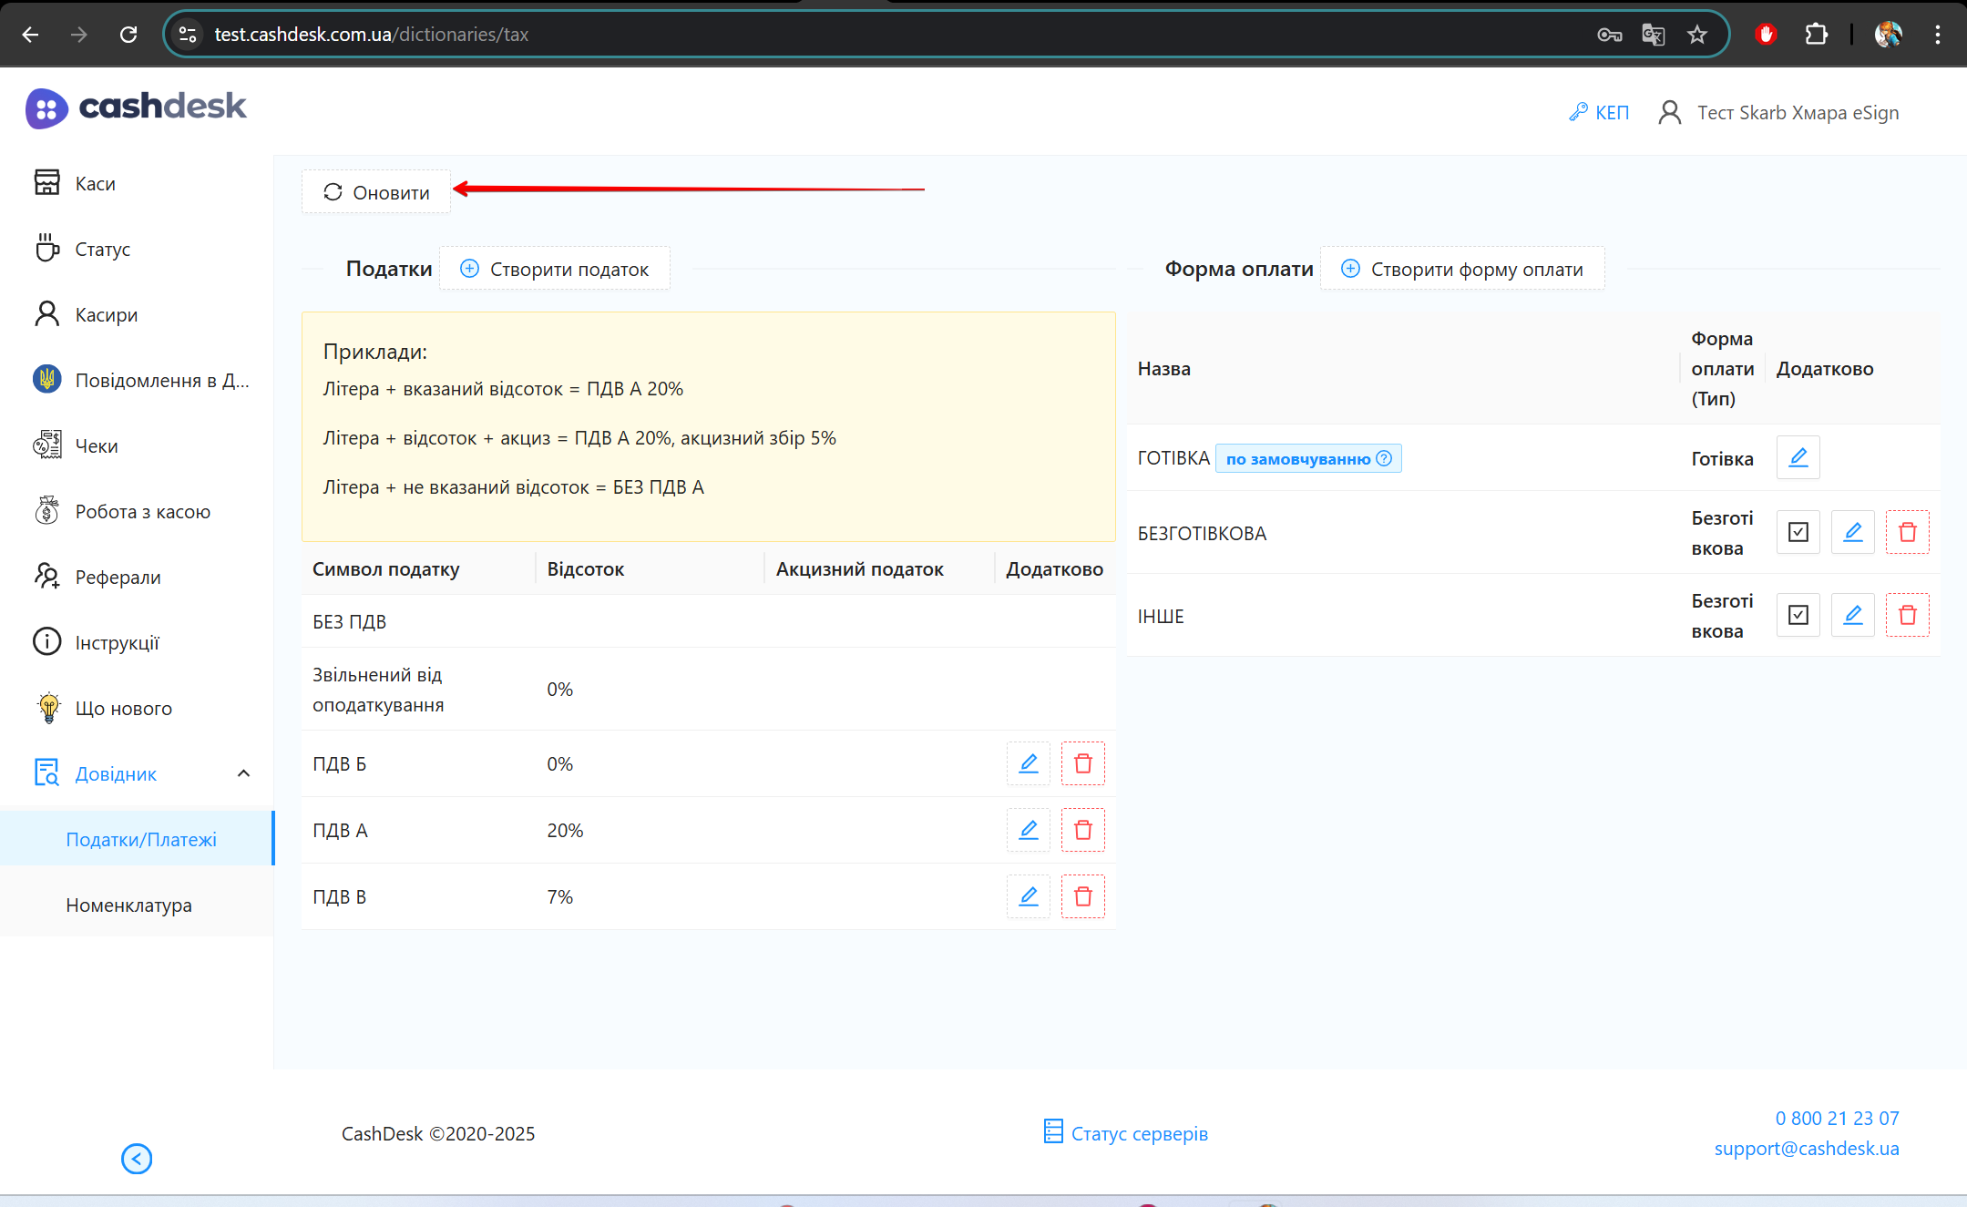Delete the ІНШЕ payment form
Viewport: 1967px width, 1207px height.
pos(1907,615)
